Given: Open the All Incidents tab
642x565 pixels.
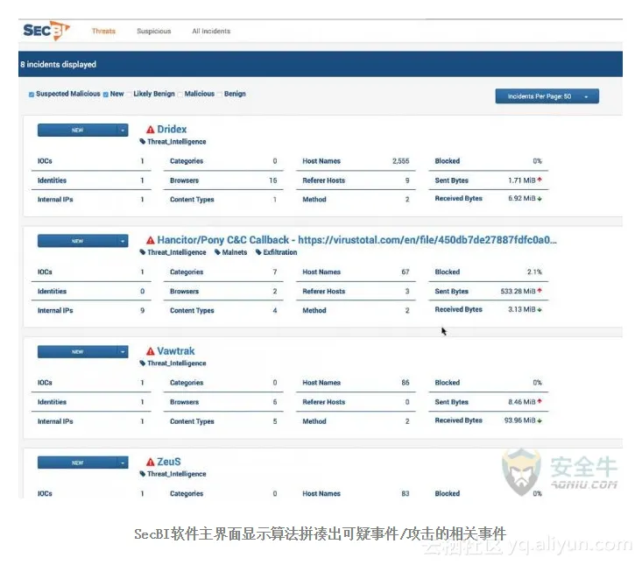Looking at the screenshot, I should (x=211, y=32).
